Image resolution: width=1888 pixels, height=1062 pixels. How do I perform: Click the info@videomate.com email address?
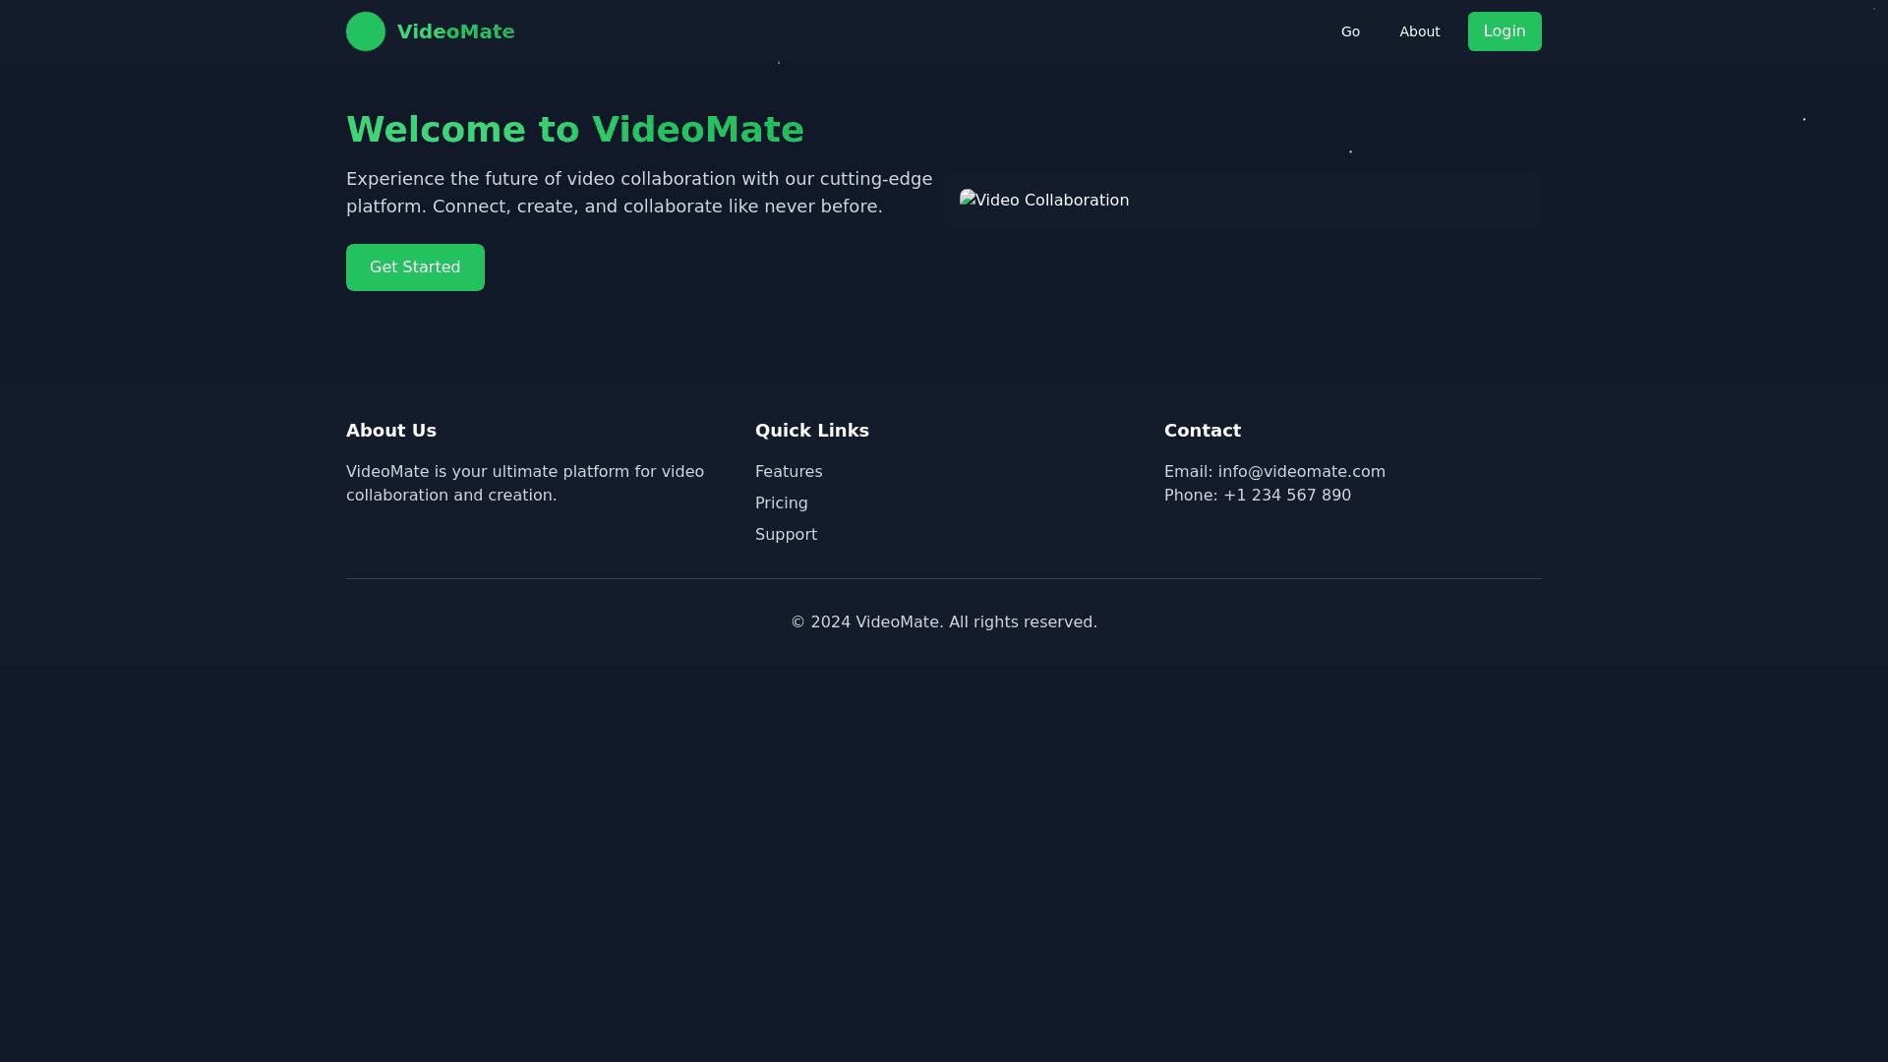click(x=1301, y=472)
